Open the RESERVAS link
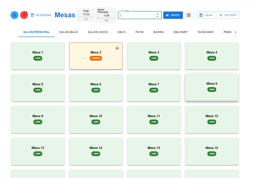 41,15
